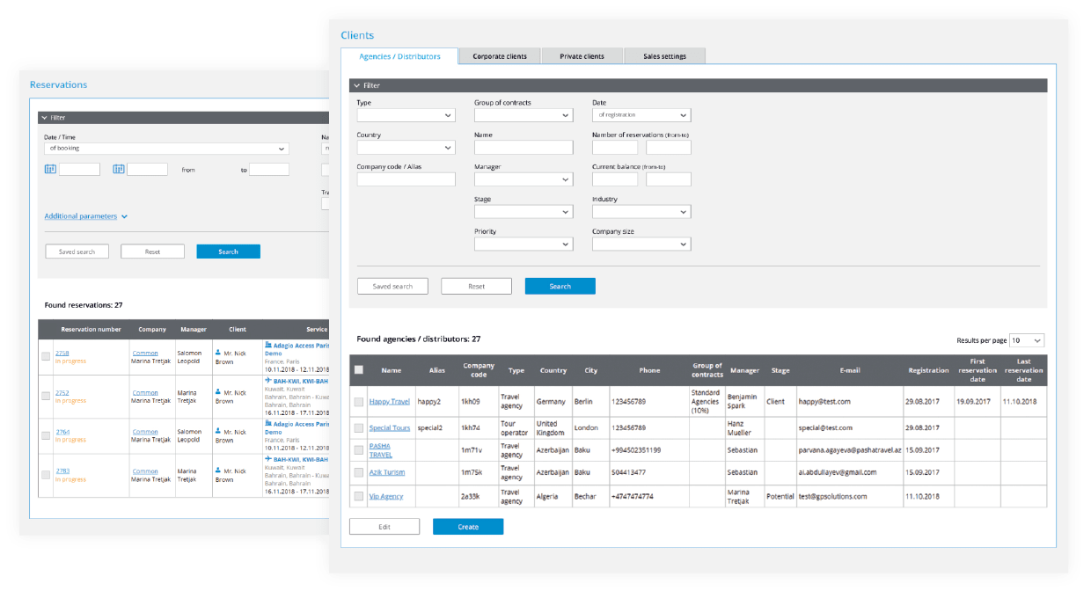Open the Special Tours agency link
The image size is (1091, 598).
[390, 428]
